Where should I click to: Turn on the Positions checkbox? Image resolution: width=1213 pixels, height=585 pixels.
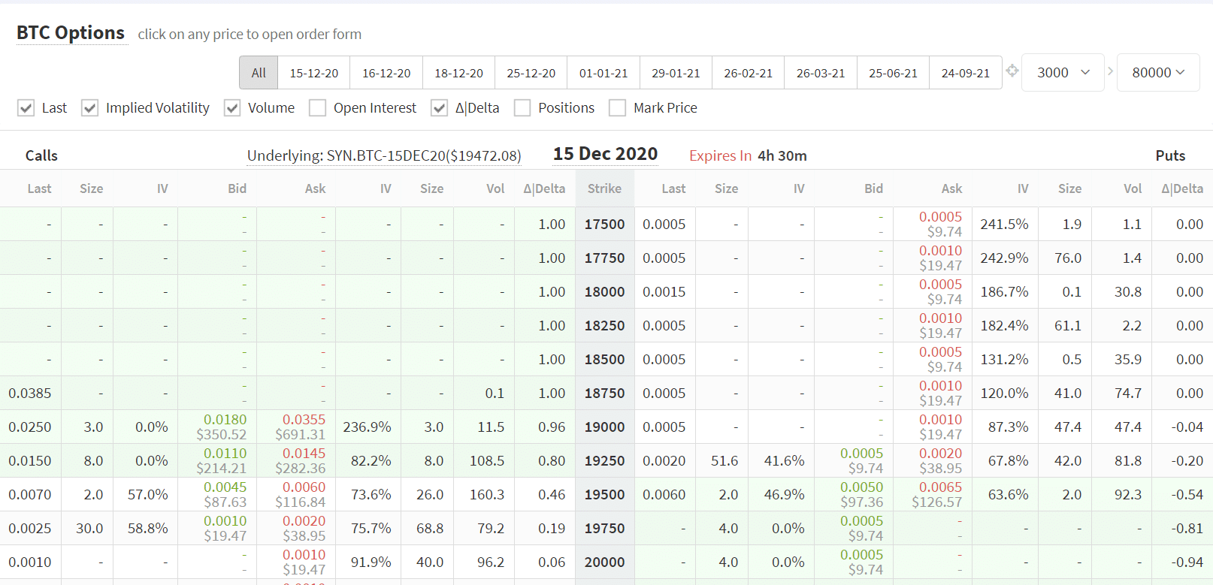tap(522, 108)
